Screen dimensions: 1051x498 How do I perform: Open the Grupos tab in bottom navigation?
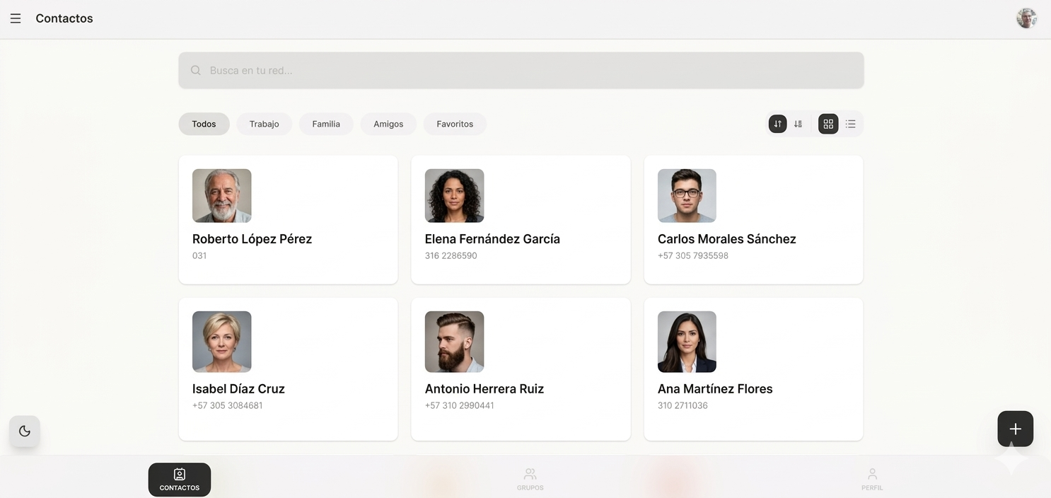click(530, 479)
